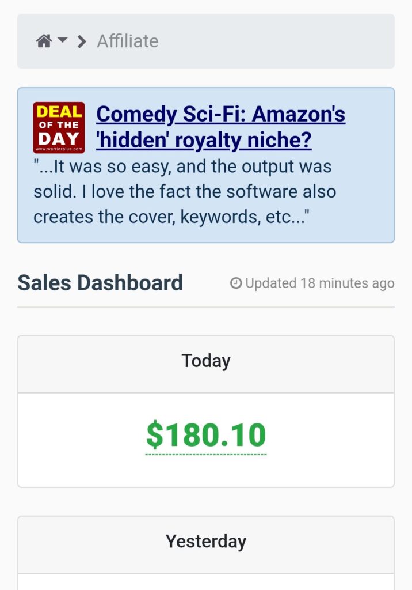Click the breadcrumb chevron separator arrow
Viewport: 412px width, 590px height.
click(82, 41)
